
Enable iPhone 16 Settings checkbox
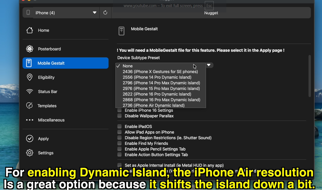tap(119, 110)
